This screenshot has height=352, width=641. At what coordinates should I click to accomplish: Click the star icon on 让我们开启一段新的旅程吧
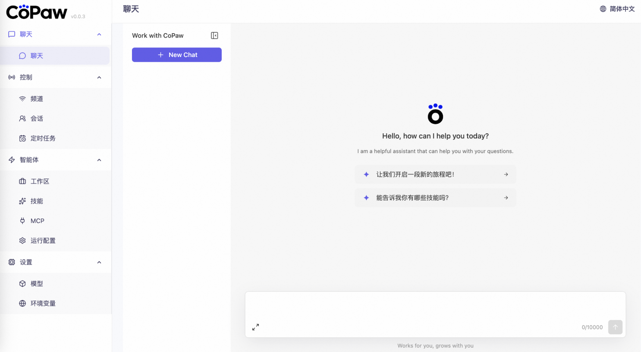point(366,174)
